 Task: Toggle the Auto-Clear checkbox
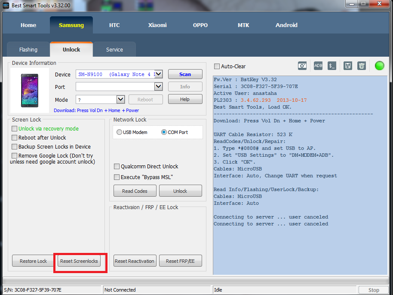[x=217, y=66]
